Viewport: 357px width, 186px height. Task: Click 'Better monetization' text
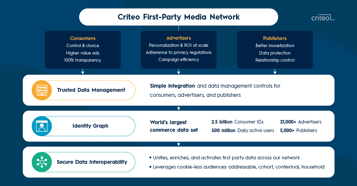point(275,46)
